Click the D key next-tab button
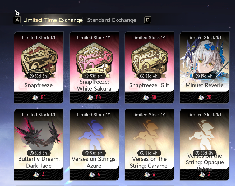The image size is (235, 186). pyautogui.click(x=148, y=20)
